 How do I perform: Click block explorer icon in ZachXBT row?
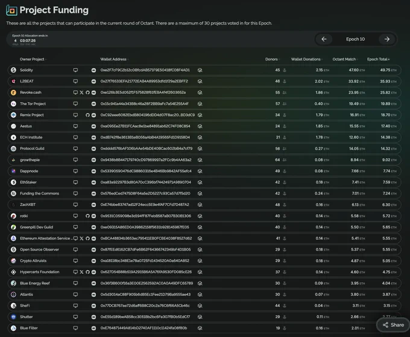(200, 205)
